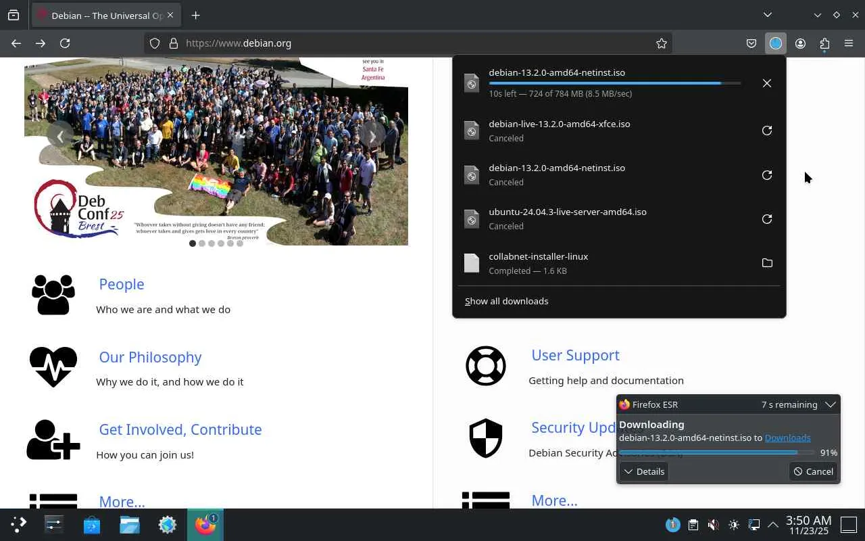The image size is (865, 541).
Task: Open the Firefox account icon
Action: coord(800,43)
